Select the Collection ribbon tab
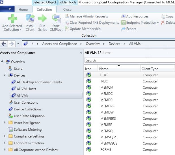Screen dimensions: 175x155 click(x=44, y=10)
